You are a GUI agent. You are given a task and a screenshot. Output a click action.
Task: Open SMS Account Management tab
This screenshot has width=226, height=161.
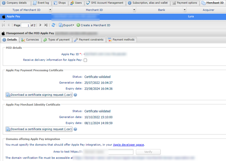point(105,3)
